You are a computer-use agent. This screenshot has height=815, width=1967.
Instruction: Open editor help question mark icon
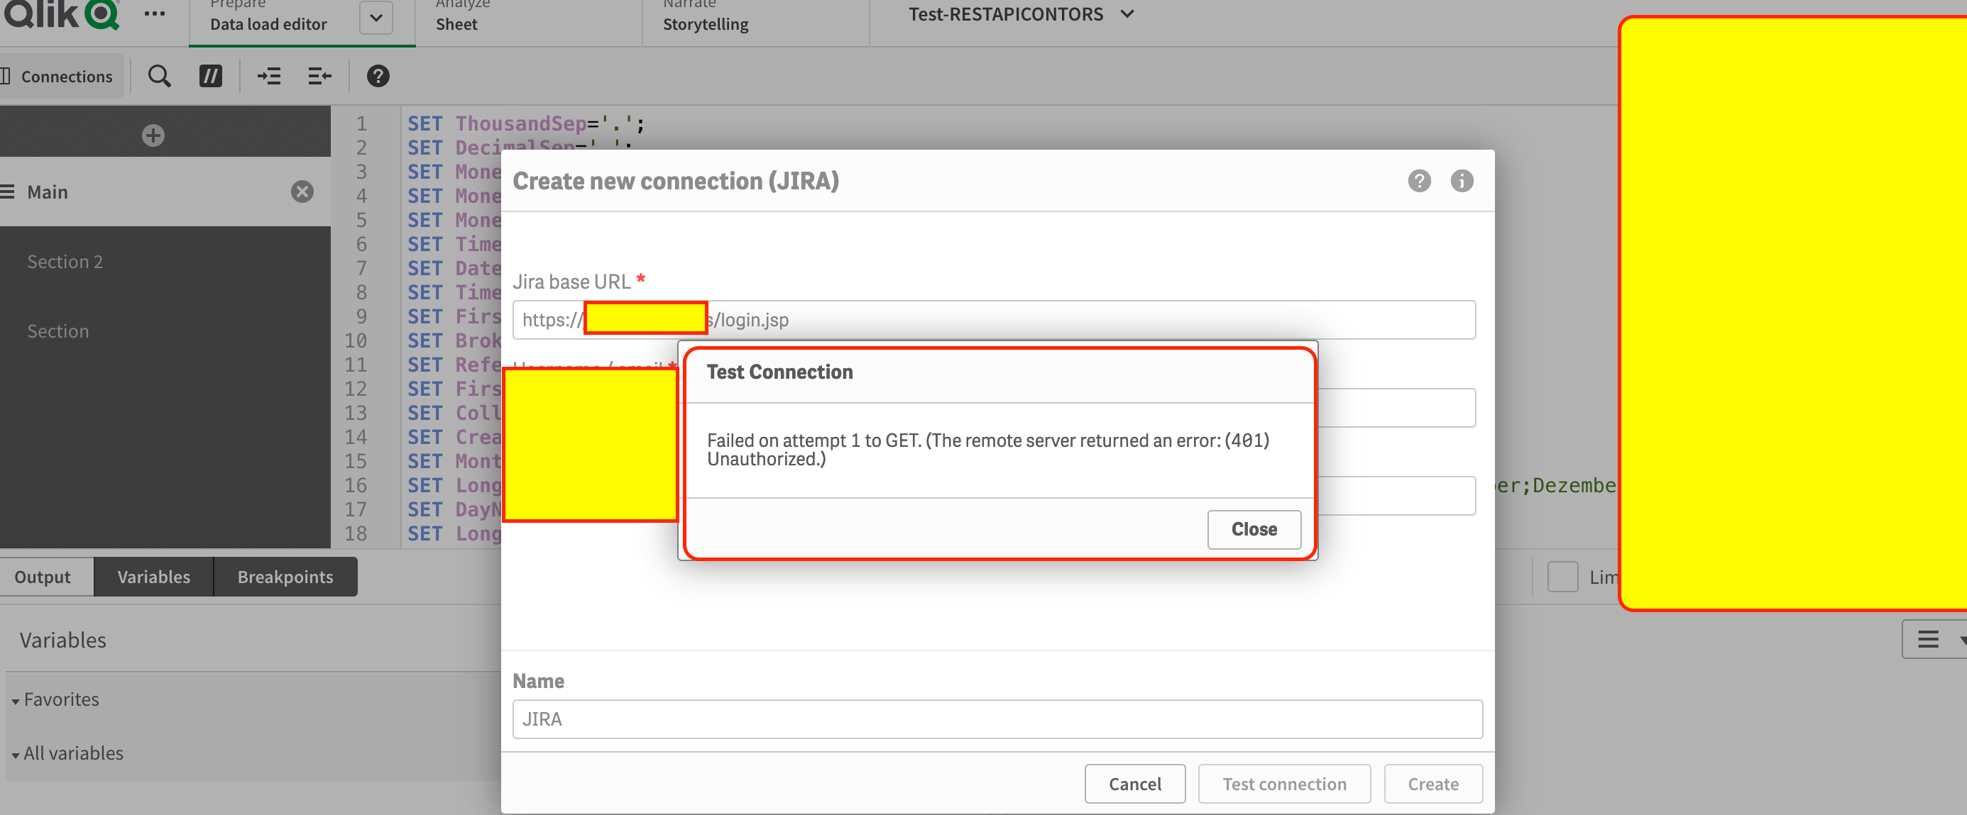click(377, 77)
